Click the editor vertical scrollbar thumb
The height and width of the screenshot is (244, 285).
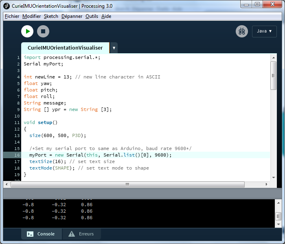(273, 76)
